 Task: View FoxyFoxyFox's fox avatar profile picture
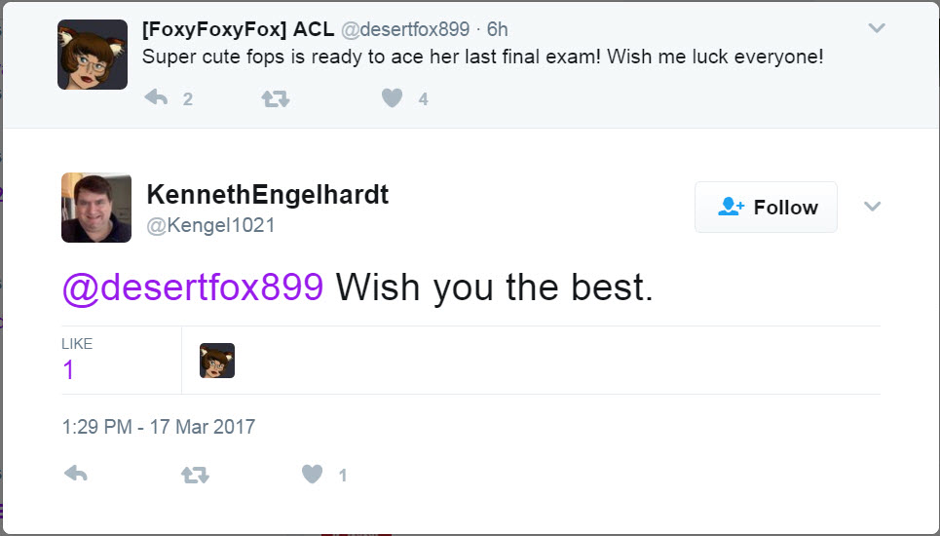[x=93, y=55]
